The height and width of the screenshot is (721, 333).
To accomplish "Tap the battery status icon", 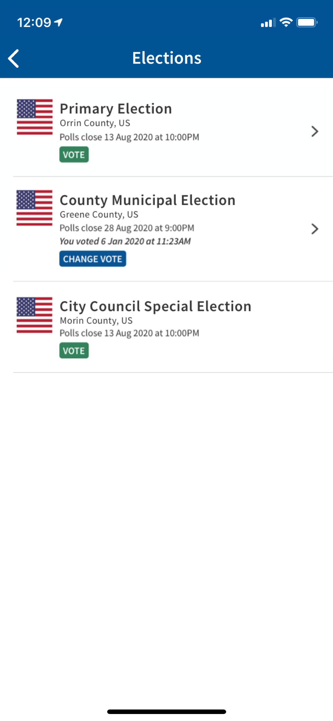I will pyautogui.click(x=307, y=22).
